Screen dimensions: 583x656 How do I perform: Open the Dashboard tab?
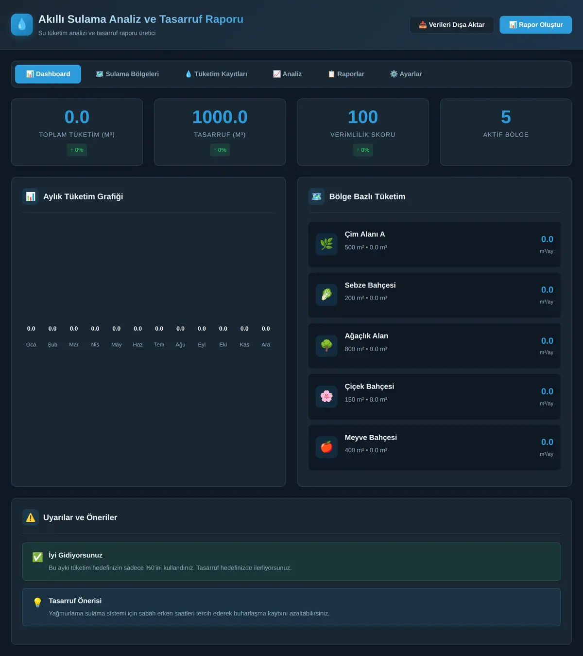48,74
